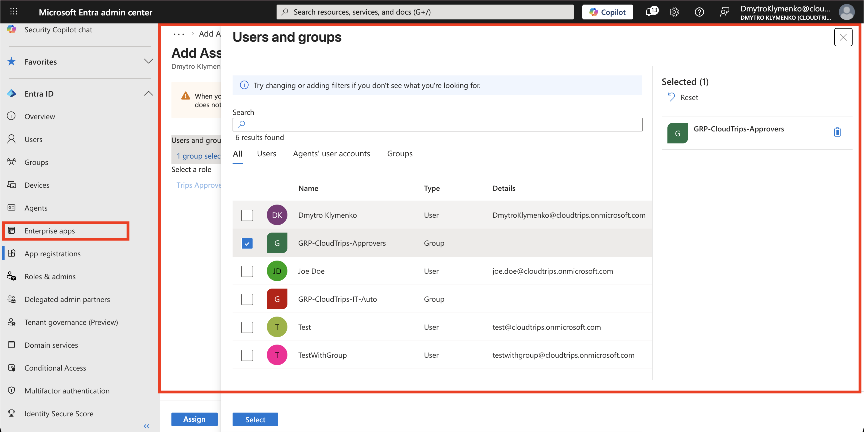Open the help question mark icon
Viewport: 864px width, 432px height.
tap(699, 12)
